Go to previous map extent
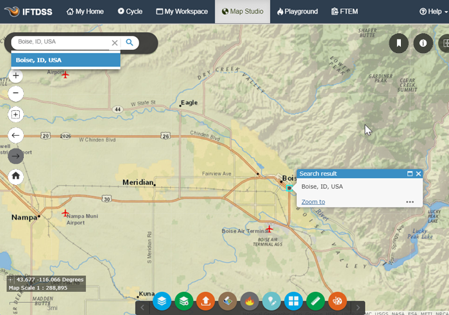 click(x=16, y=135)
